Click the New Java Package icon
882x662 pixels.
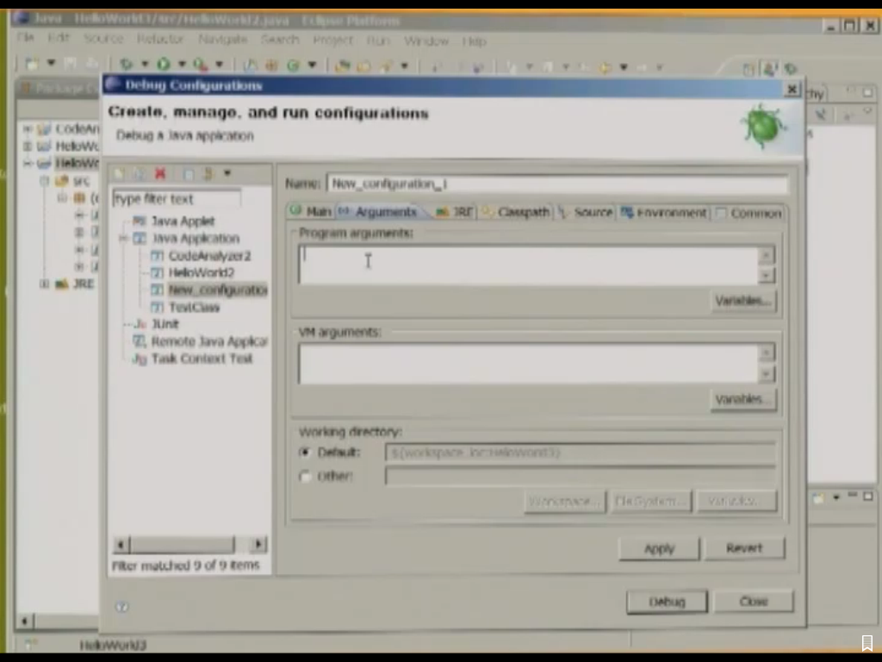(x=271, y=66)
